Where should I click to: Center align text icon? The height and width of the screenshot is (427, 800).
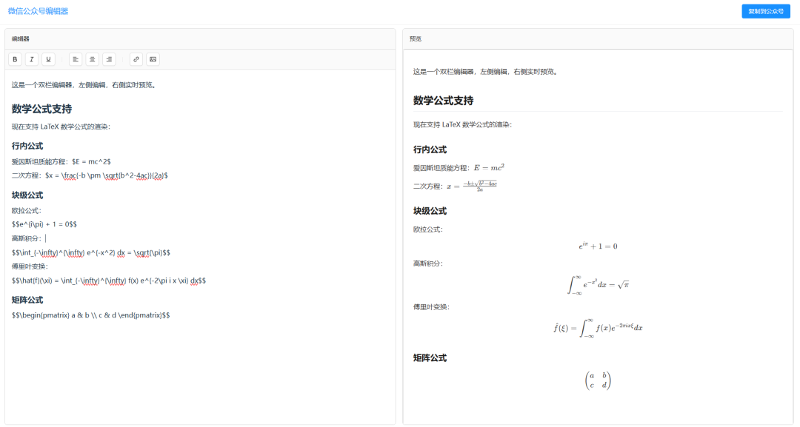point(93,60)
